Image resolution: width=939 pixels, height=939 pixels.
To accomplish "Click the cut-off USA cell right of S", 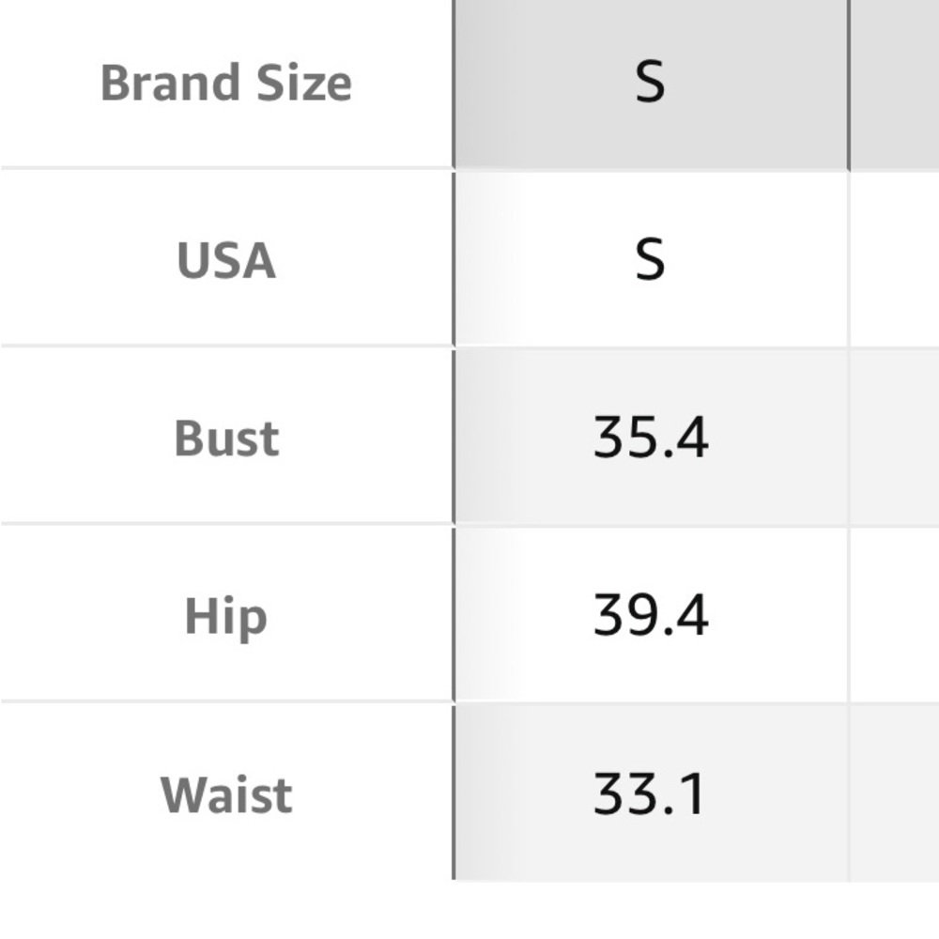I will coord(895,260).
